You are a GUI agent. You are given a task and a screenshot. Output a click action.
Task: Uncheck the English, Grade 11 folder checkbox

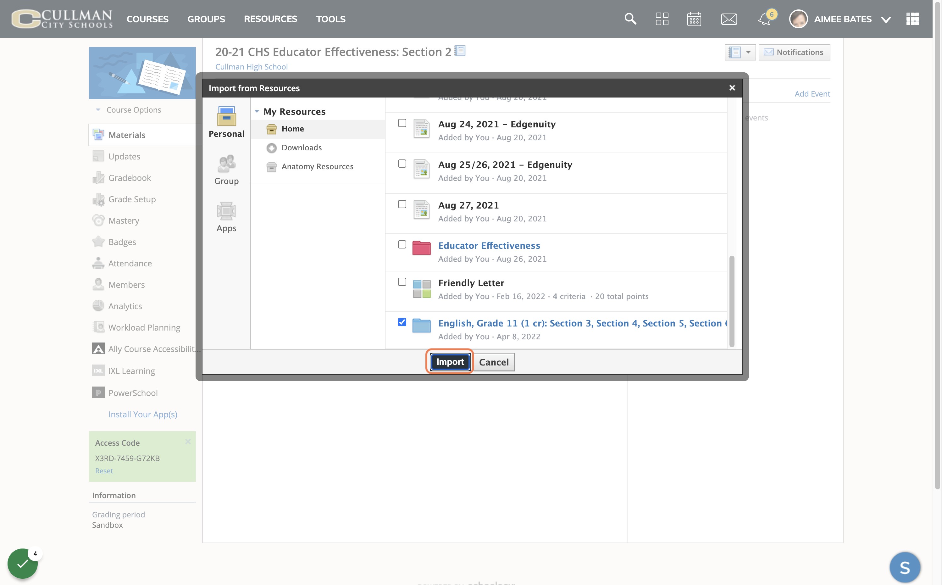(402, 322)
